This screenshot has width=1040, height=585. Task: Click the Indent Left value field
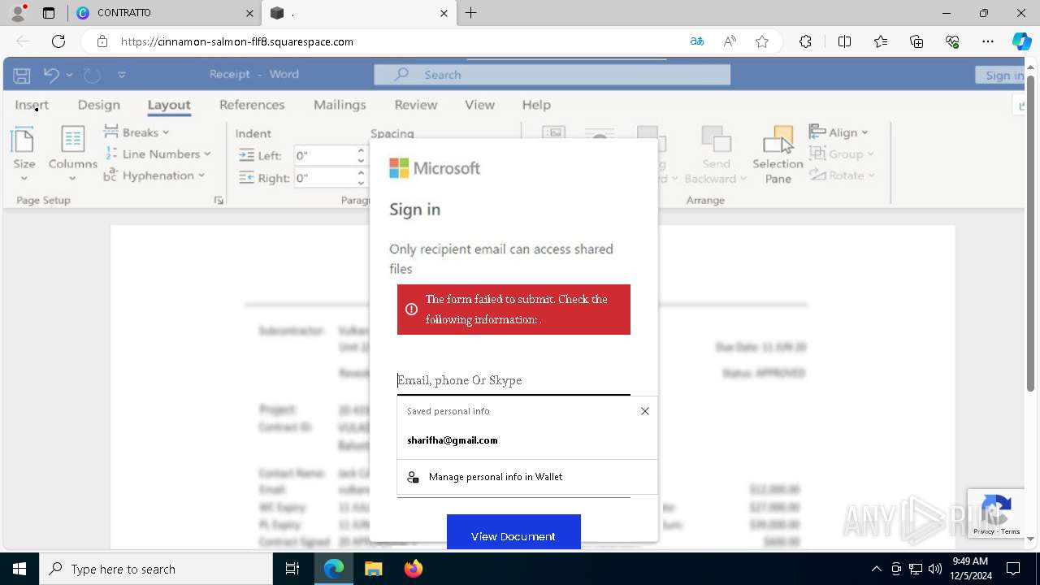point(323,155)
